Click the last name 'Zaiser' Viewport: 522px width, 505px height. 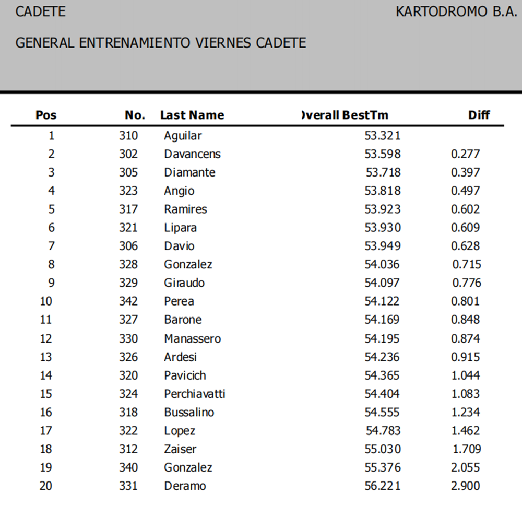[x=180, y=449]
